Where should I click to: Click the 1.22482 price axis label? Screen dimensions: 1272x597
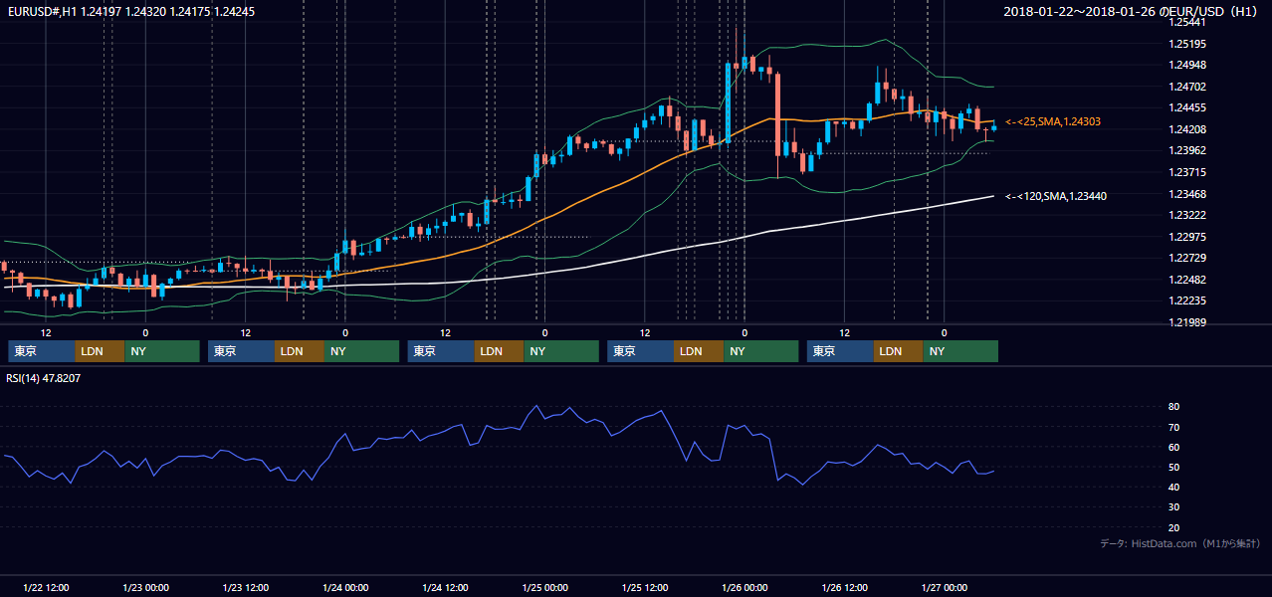tap(1187, 280)
